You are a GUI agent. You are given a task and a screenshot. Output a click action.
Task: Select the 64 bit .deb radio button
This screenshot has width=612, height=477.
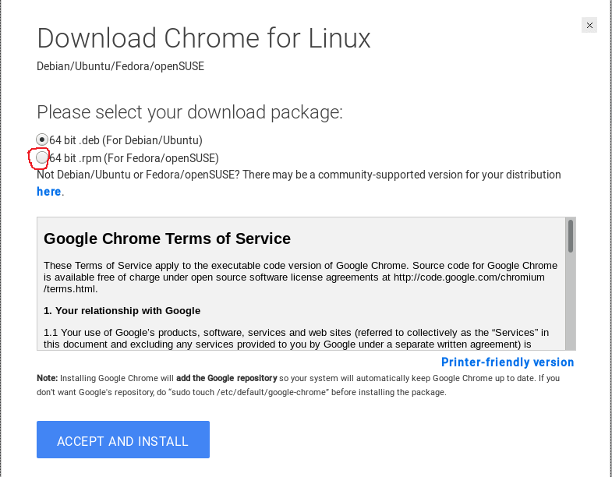pos(42,140)
